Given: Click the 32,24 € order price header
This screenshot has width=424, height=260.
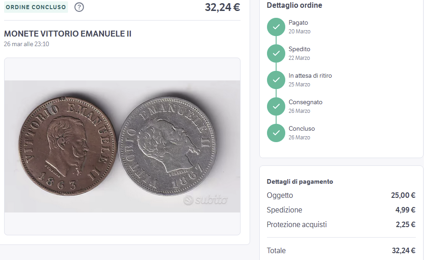Looking at the screenshot, I should (222, 7).
